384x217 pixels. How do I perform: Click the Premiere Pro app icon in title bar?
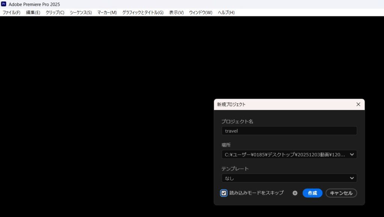click(x=4, y=4)
